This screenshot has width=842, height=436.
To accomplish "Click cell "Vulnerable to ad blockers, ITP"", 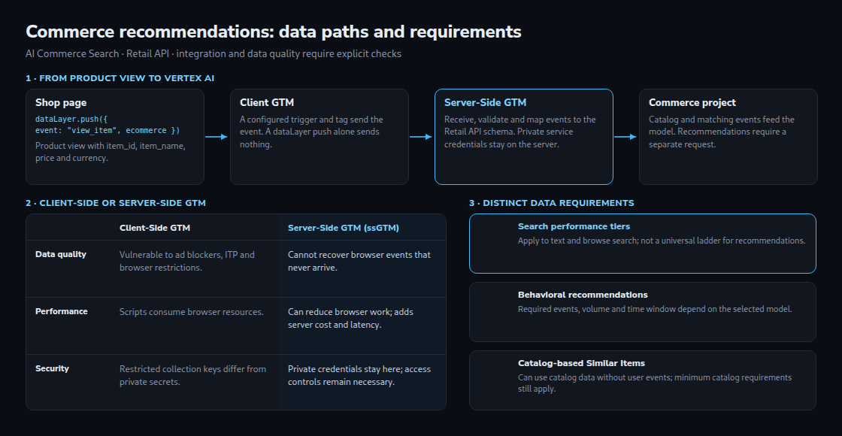I will point(187,261).
